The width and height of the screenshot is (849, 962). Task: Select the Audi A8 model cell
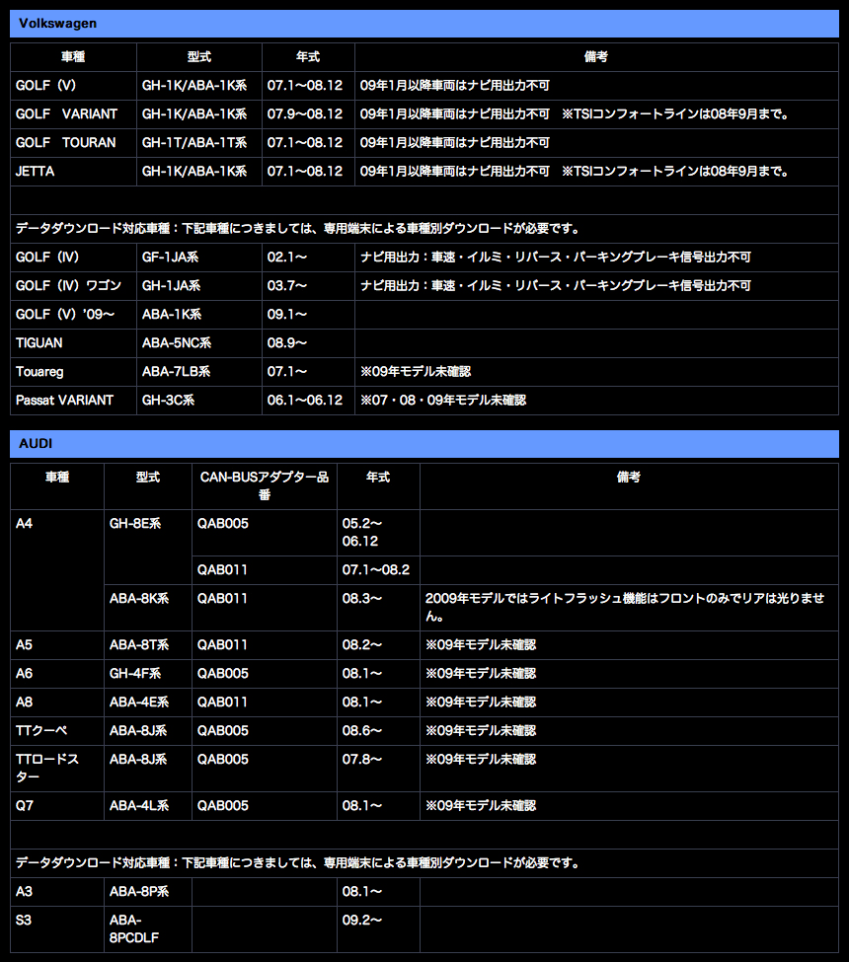click(57, 703)
